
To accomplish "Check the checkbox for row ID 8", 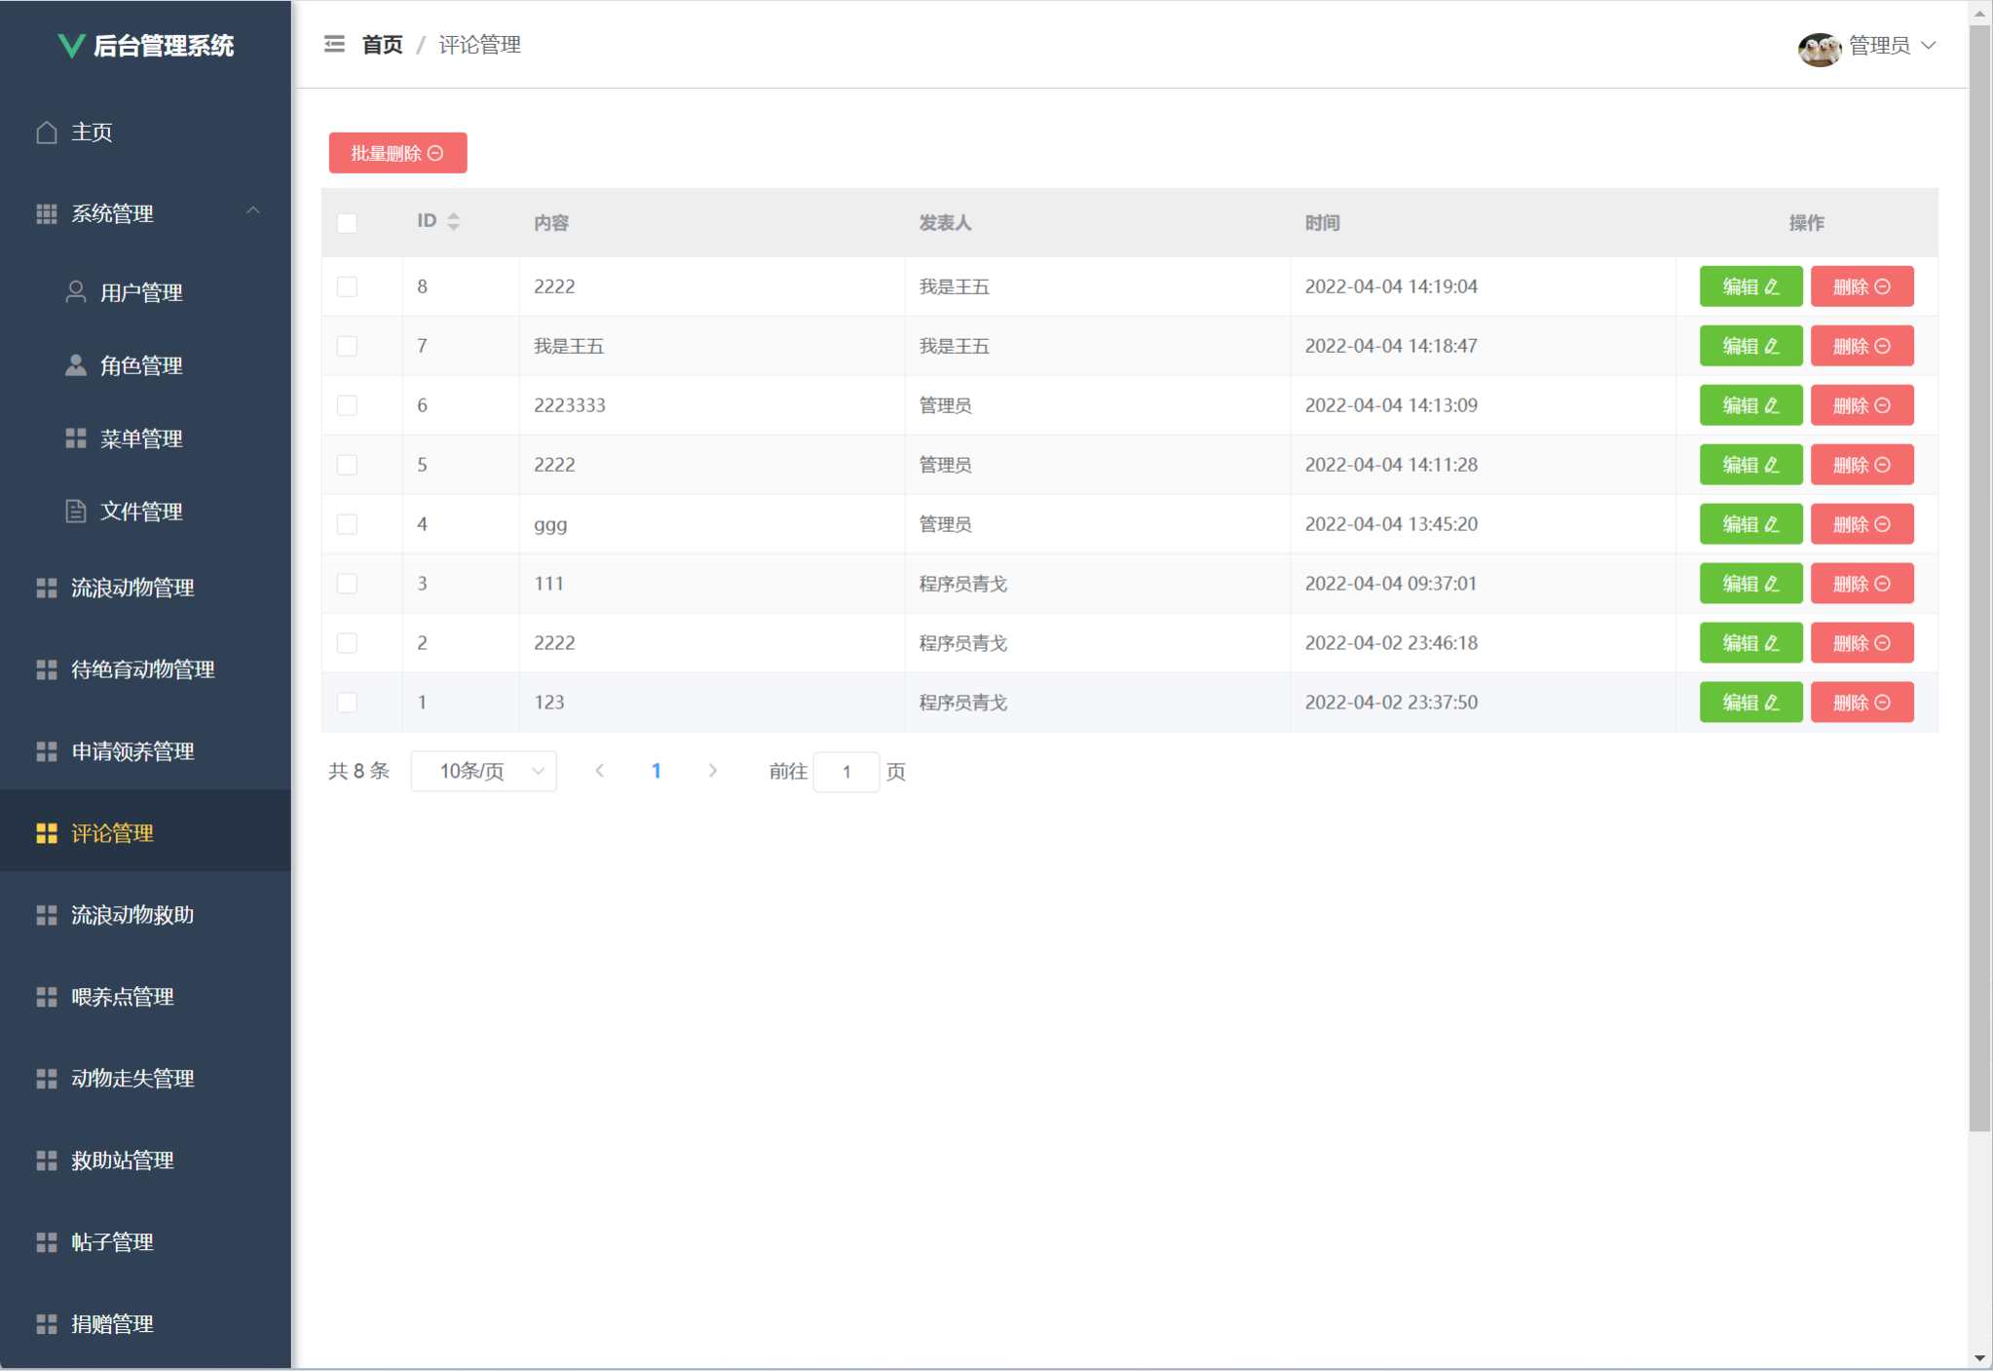I will click(347, 286).
